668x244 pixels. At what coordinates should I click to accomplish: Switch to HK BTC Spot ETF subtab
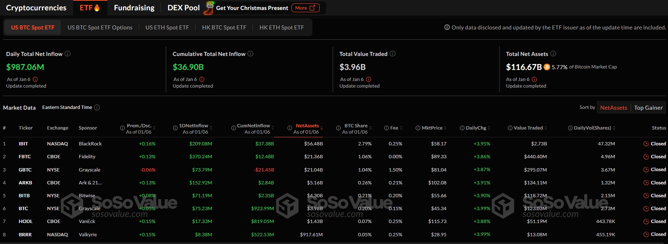click(224, 28)
